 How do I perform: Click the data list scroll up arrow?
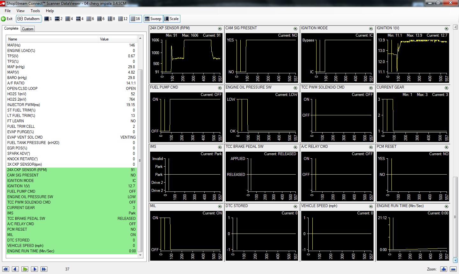(140, 39)
